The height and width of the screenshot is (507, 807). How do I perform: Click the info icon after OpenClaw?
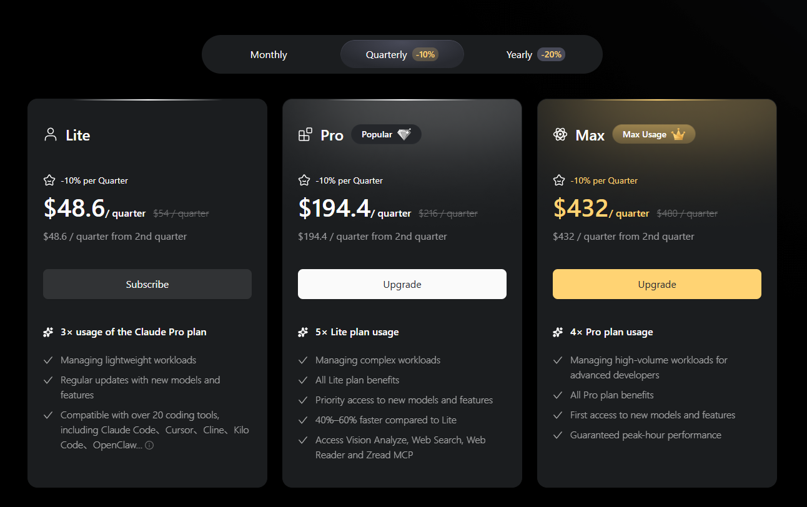tap(149, 446)
